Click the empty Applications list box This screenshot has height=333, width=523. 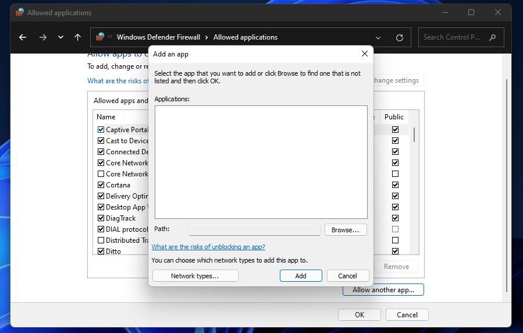tap(261, 162)
